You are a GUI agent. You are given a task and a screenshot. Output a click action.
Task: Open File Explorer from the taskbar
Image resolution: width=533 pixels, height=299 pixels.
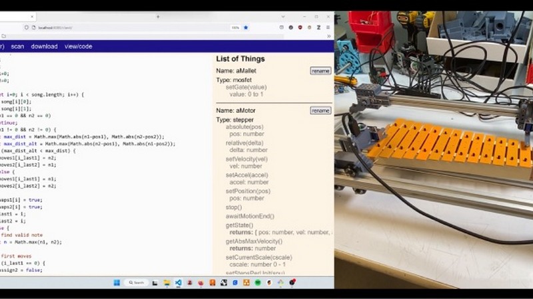coord(167,282)
